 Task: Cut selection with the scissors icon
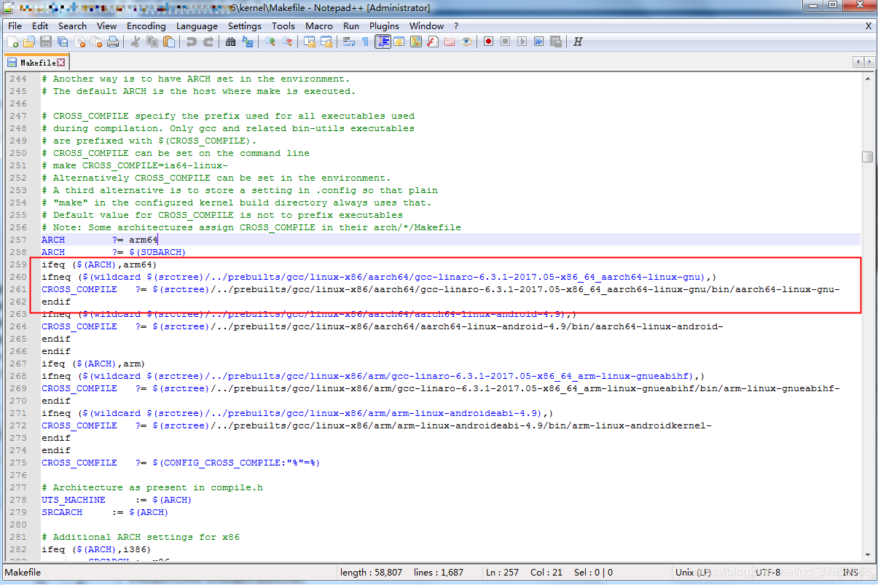pyautogui.click(x=136, y=42)
